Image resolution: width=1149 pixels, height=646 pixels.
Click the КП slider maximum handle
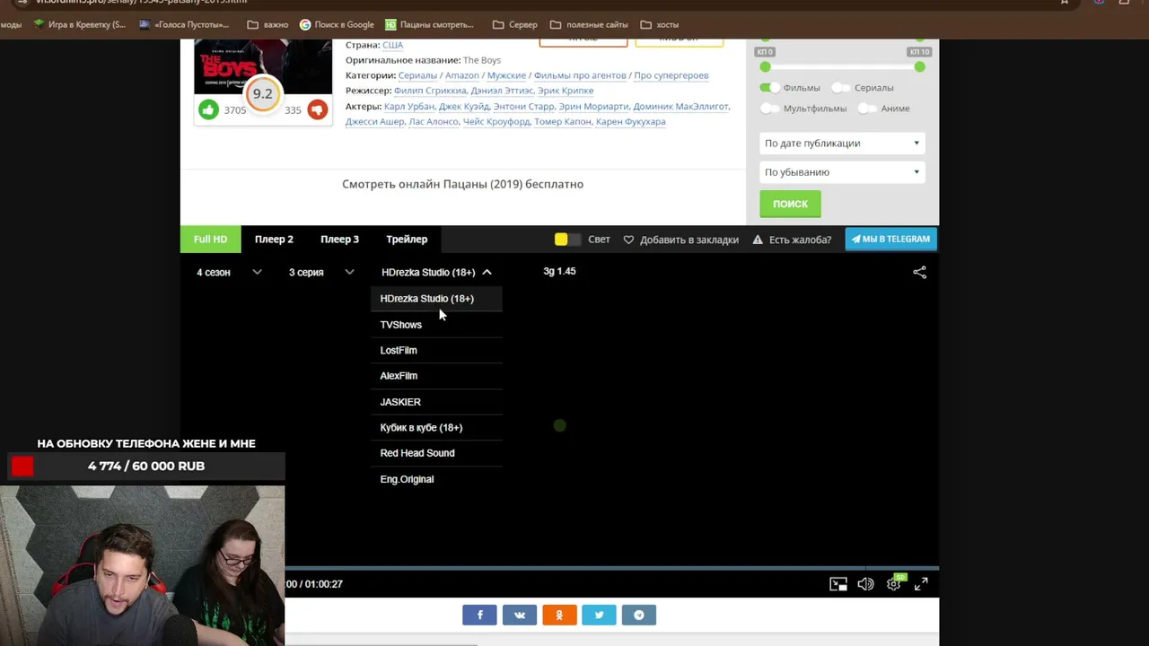919,67
